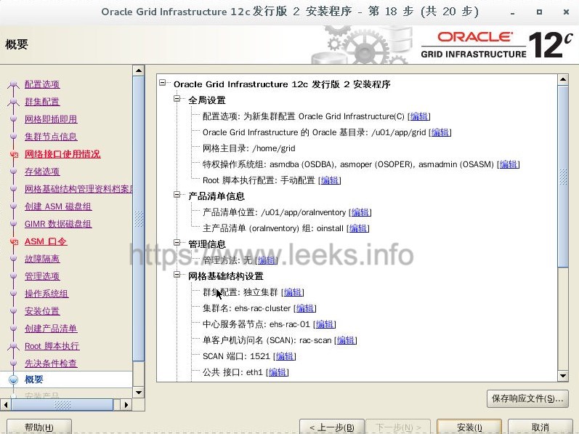
Task: Collapse the 产品清单信息 tree section
Action: (177, 195)
